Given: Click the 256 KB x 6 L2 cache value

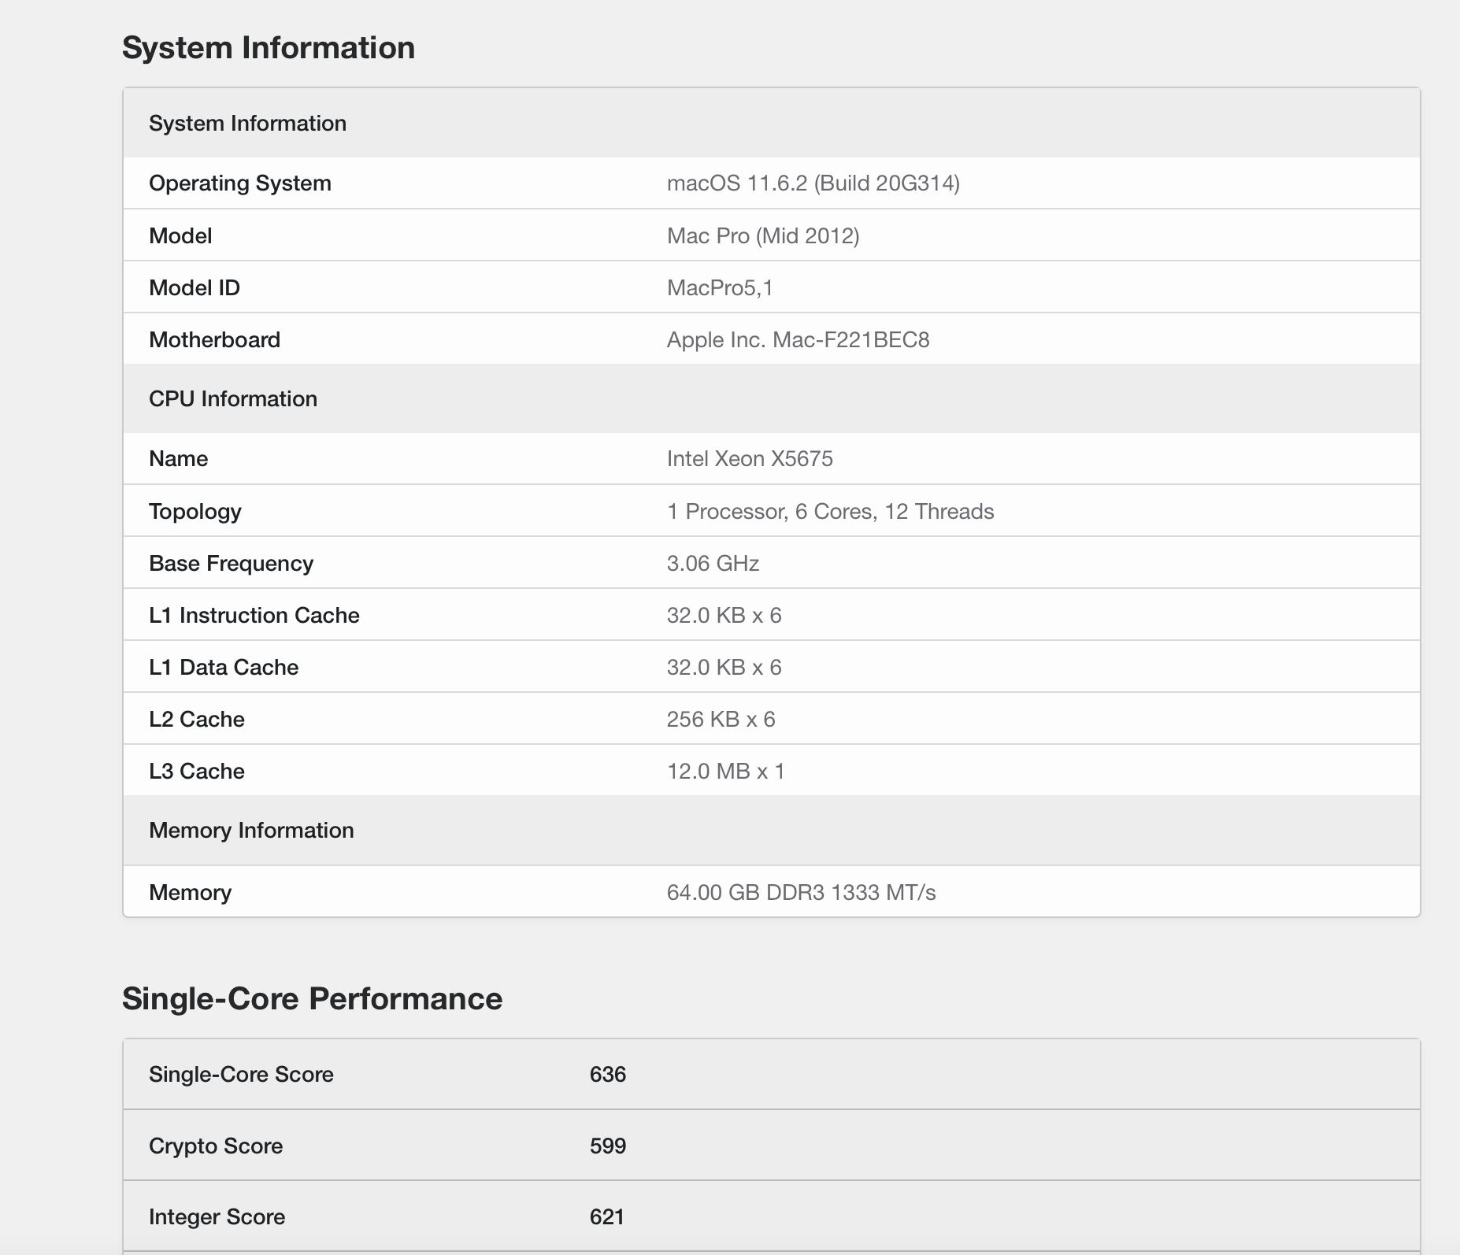Looking at the screenshot, I should click(x=721, y=720).
